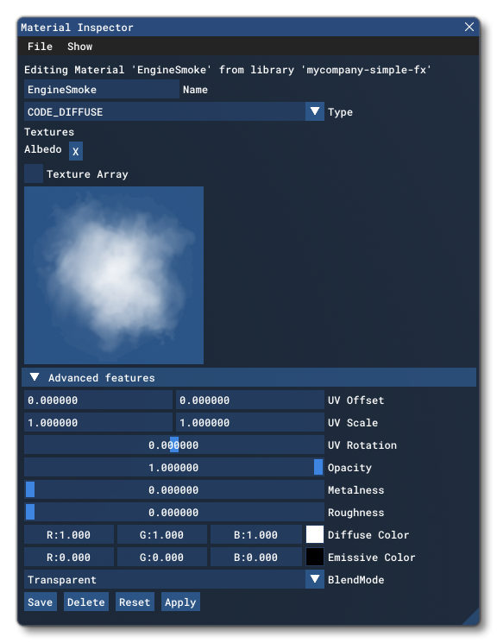Click the Opacity slider handle
The width and height of the screenshot is (497, 643).
pyautogui.click(x=318, y=467)
